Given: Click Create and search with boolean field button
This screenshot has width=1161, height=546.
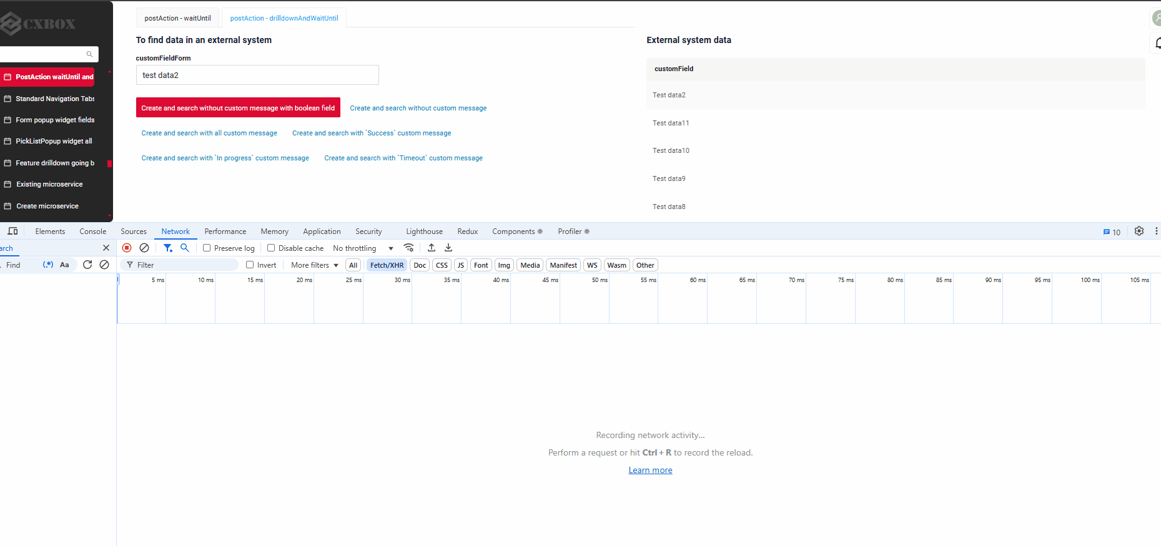Looking at the screenshot, I should coord(238,108).
